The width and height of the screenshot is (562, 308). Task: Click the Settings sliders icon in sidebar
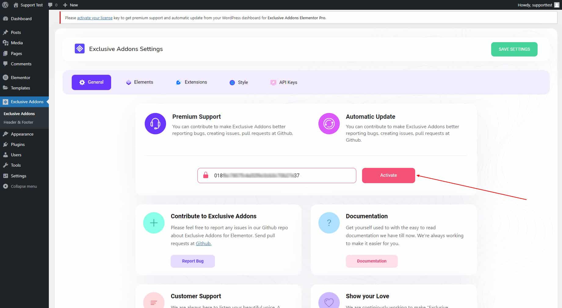[x=5, y=176]
